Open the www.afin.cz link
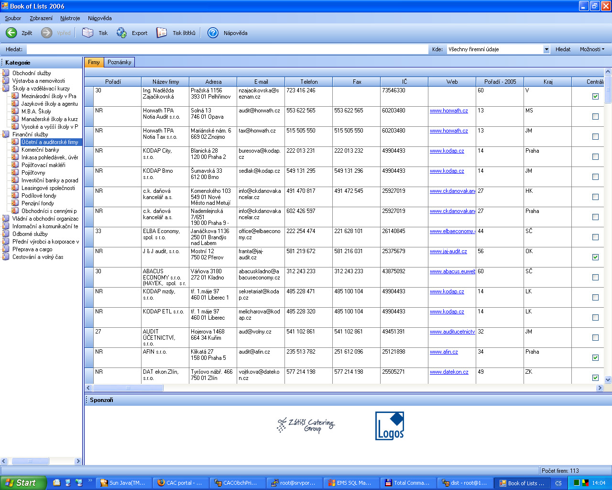This screenshot has height=490, width=612. pyautogui.click(x=444, y=352)
